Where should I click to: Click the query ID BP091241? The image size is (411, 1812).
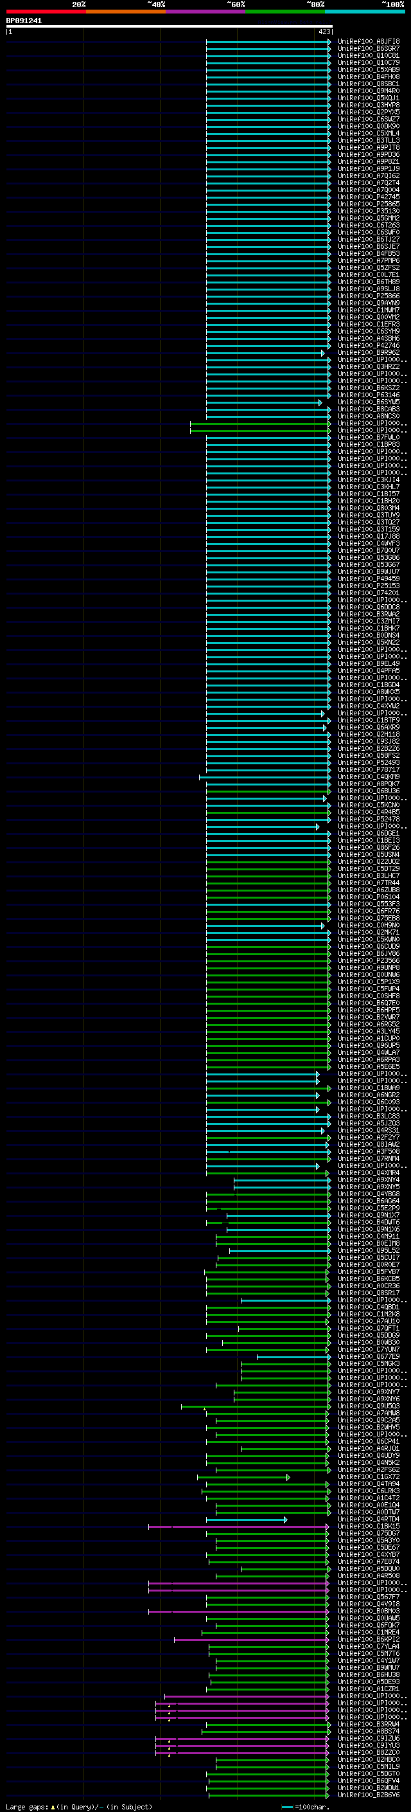[x=24, y=21]
